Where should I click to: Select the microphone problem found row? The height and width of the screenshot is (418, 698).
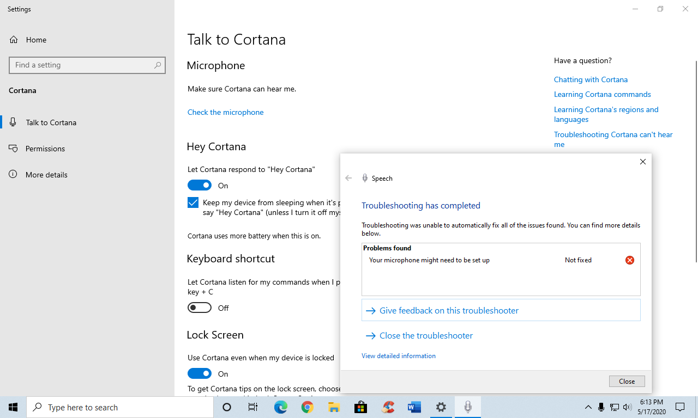pos(501,260)
